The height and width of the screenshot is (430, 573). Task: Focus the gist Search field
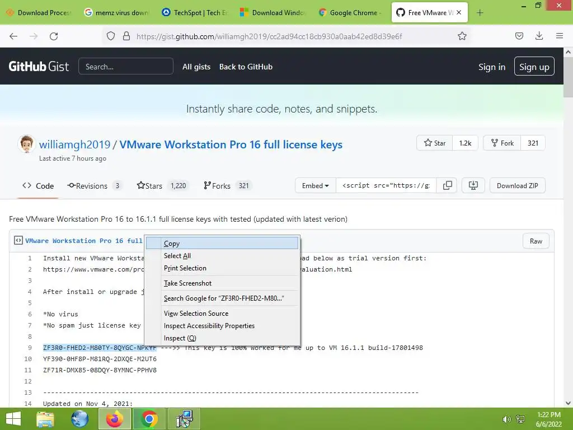coord(126,67)
